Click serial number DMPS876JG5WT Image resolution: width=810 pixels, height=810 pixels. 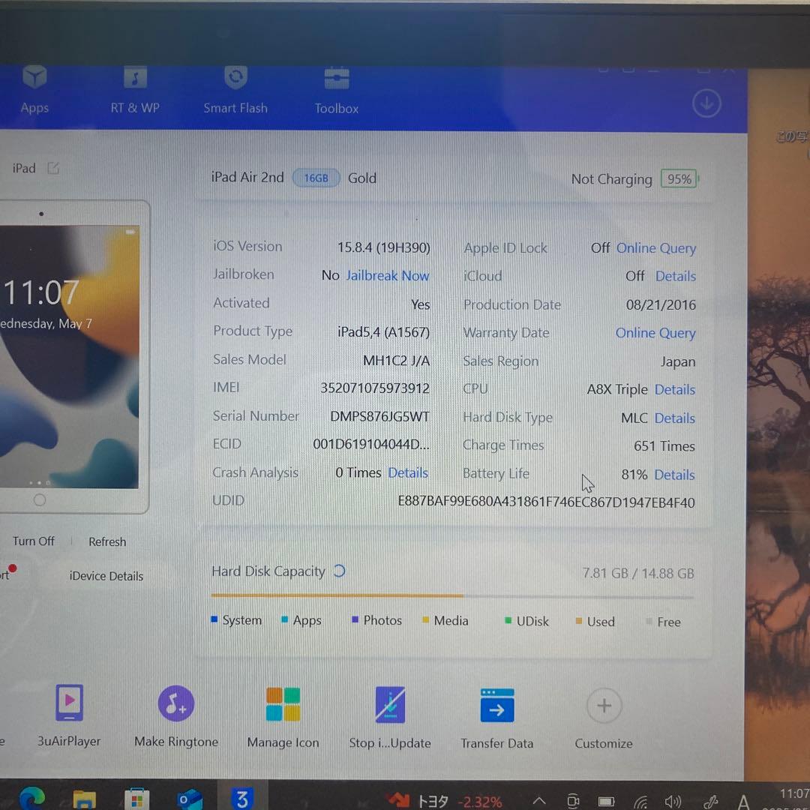click(379, 415)
